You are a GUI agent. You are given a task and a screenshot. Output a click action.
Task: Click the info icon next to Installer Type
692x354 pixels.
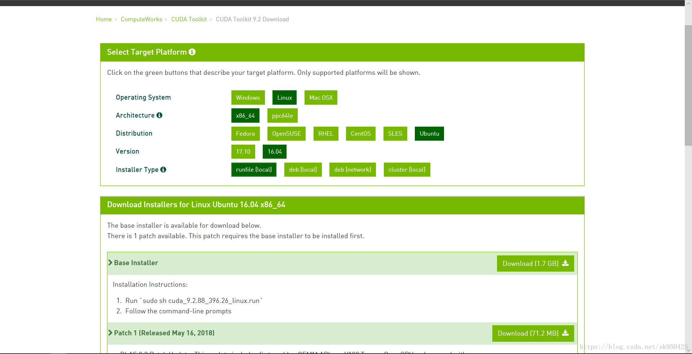pos(163,169)
